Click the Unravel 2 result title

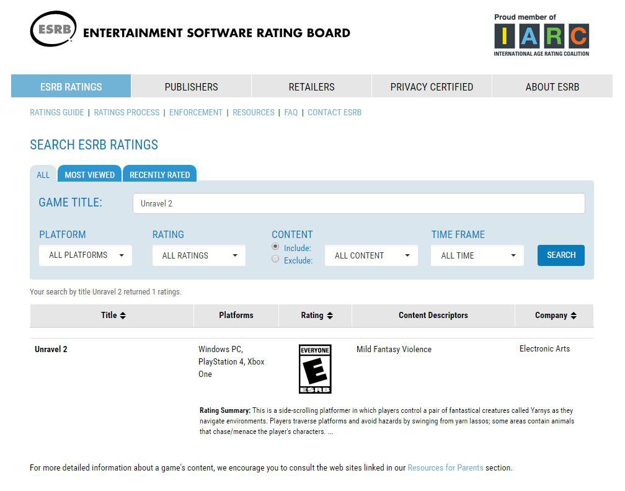(x=51, y=349)
